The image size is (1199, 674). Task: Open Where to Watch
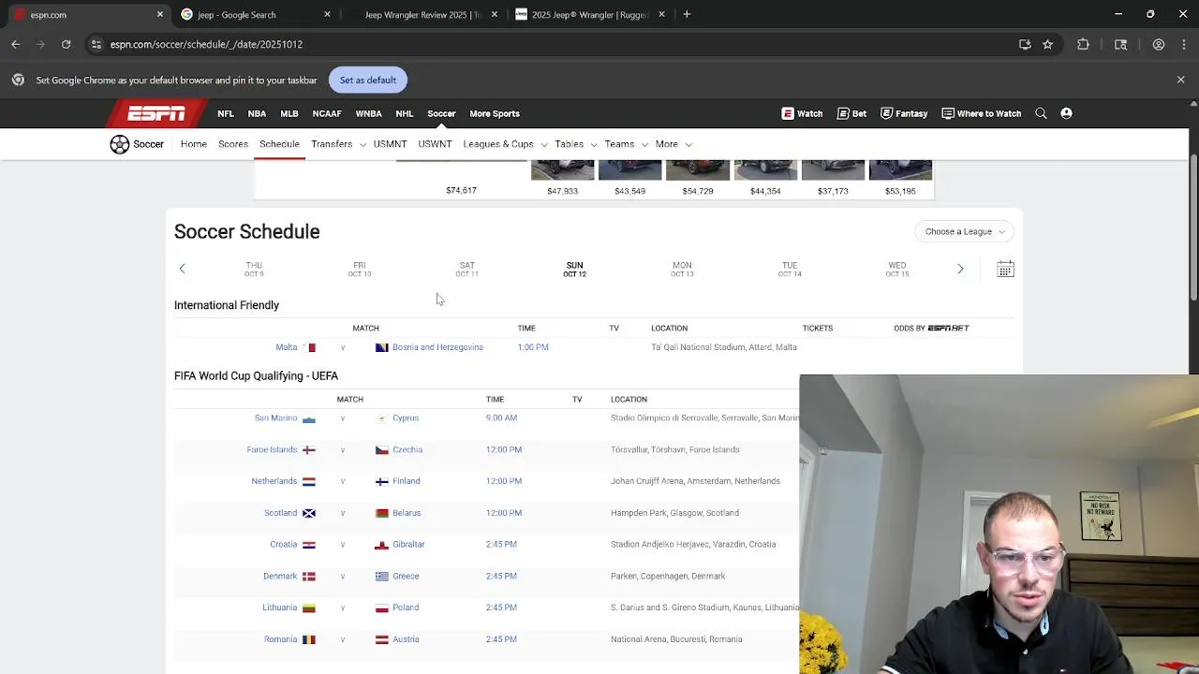(981, 113)
